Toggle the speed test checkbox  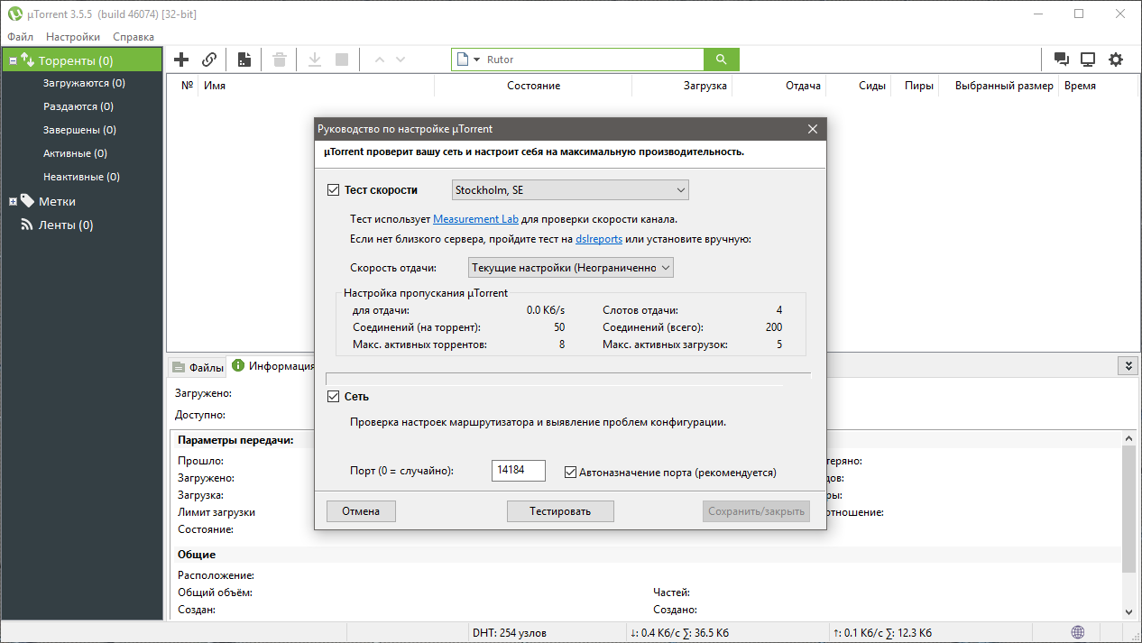[x=333, y=190]
